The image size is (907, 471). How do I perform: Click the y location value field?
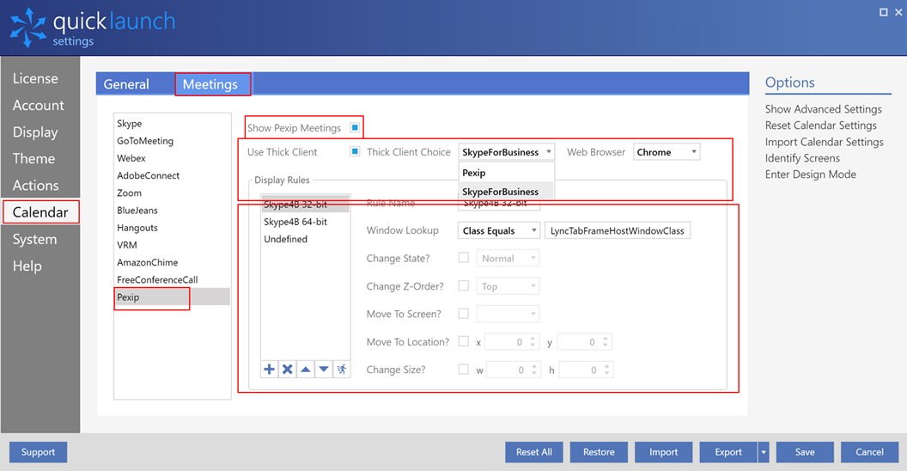[584, 342]
